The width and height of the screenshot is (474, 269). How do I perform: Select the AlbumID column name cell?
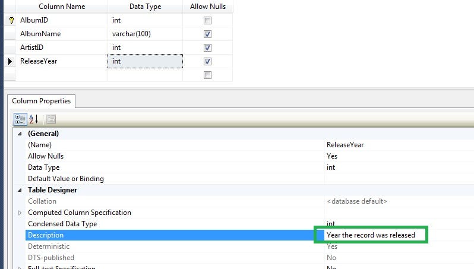click(x=62, y=20)
